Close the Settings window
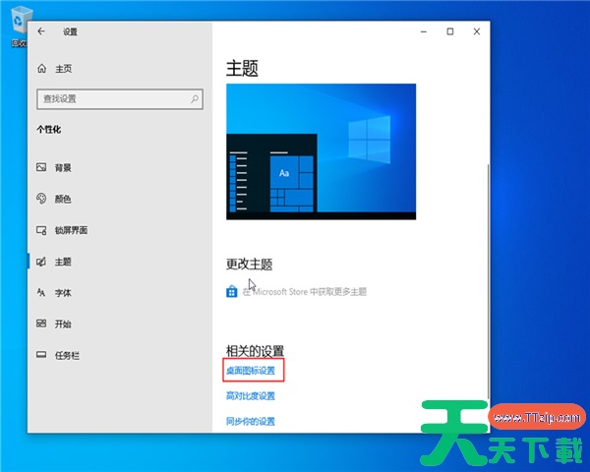The image size is (590, 472). click(477, 32)
